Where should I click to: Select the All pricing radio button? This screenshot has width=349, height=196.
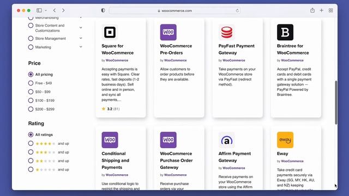(x=31, y=75)
